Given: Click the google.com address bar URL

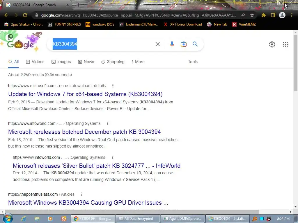Looking at the screenshot, I should [139, 15].
